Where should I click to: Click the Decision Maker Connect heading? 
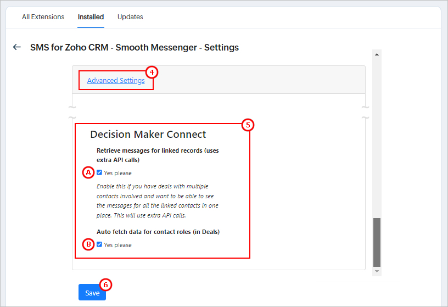pyautogui.click(x=148, y=135)
